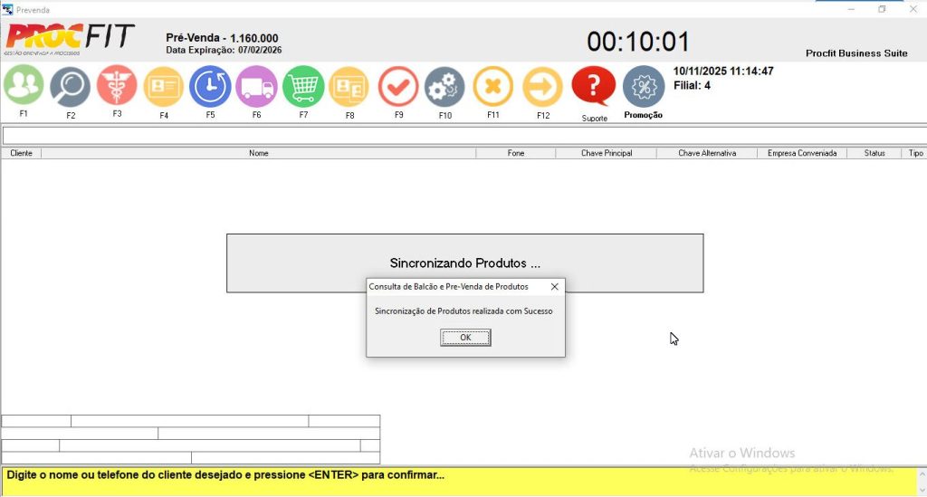
Task: Open the F2 magnifier search icon
Action: [70, 87]
